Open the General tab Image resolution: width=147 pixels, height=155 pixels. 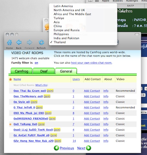pos(66,71)
